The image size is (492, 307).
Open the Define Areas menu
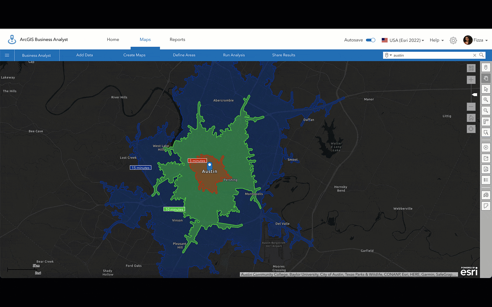click(x=184, y=55)
